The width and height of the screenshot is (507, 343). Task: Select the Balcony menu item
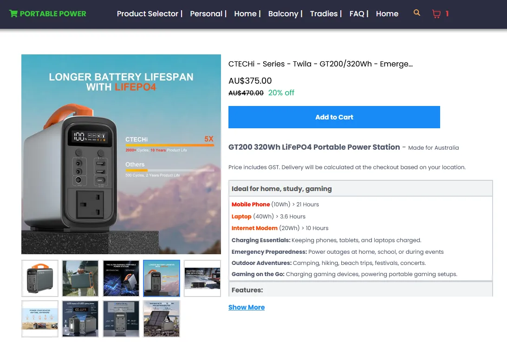click(x=283, y=13)
